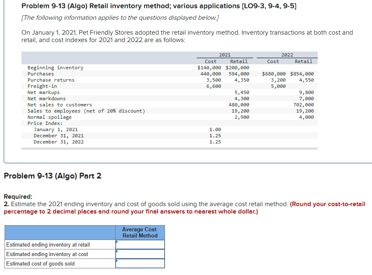The height and width of the screenshot is (275, 372).
Task: Click the 2022 column group header
Action: coord(287,55)
